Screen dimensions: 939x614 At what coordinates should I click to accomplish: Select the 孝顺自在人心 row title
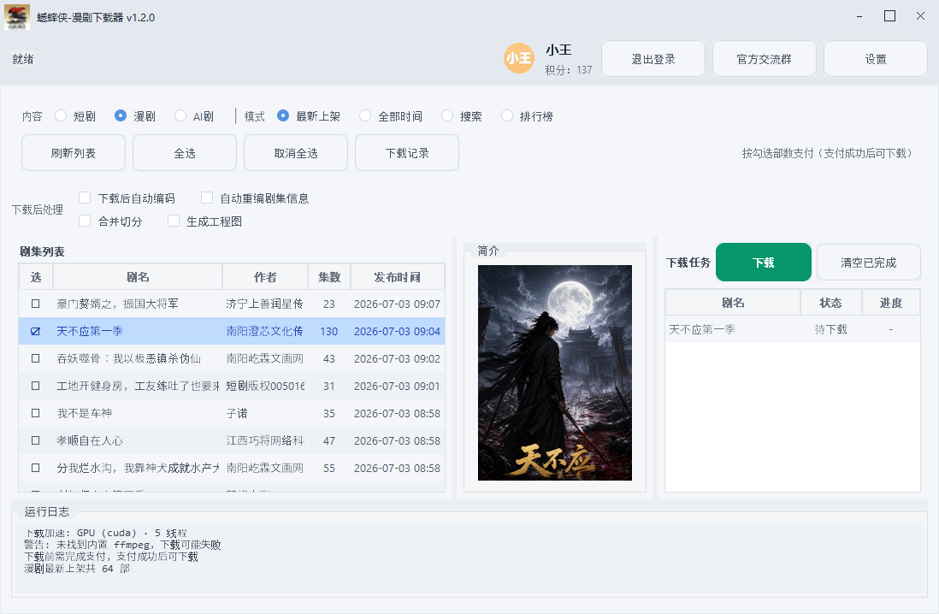pos(90,440)
